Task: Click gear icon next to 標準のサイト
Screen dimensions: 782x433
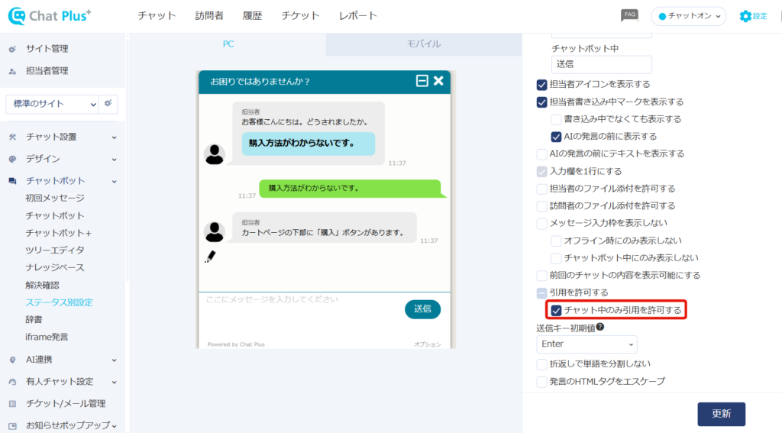Action: pos(108,103)
